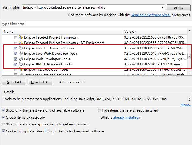
Task: Toggle Contact all update sites during install
Action: pyautogui.click(x=3, y=131)
